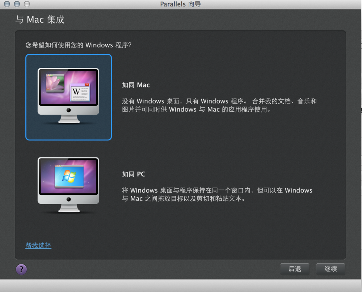Click the description starting 将 Windows 桌面与程序
362x292 pixels.
point(217,194)
